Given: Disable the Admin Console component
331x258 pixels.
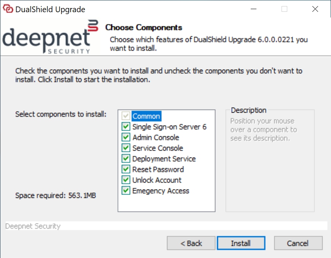Looking at the screenshot, I should point(126,137).
